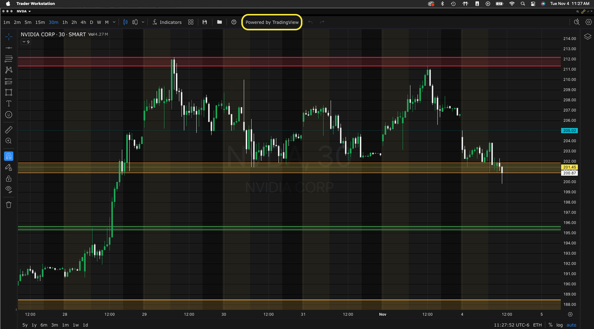Toggle the magnet mode tool
The height and width of the screenshot is (329, 594).
click(x=8, y=156)
